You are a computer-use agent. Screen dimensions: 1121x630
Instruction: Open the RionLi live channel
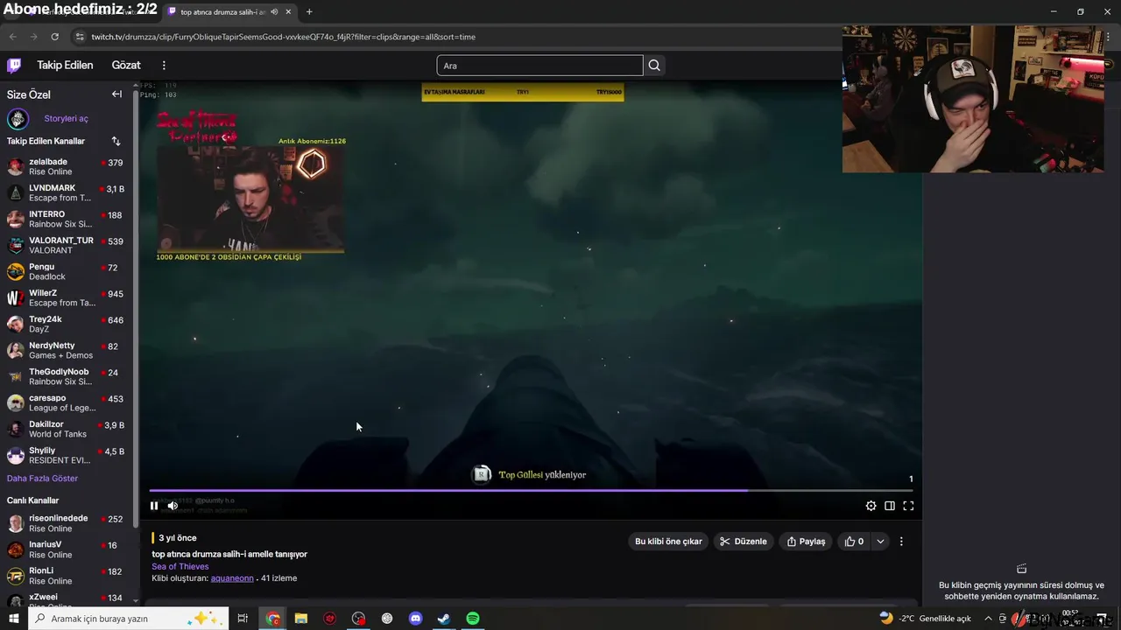pos(68,576)
